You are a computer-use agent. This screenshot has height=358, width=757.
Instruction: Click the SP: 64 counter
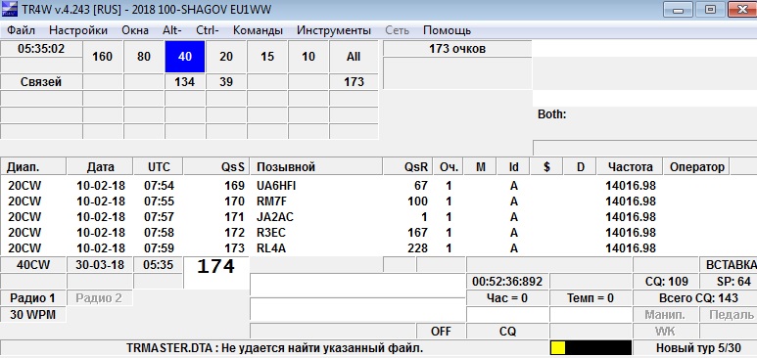click(x=729, y=282)
